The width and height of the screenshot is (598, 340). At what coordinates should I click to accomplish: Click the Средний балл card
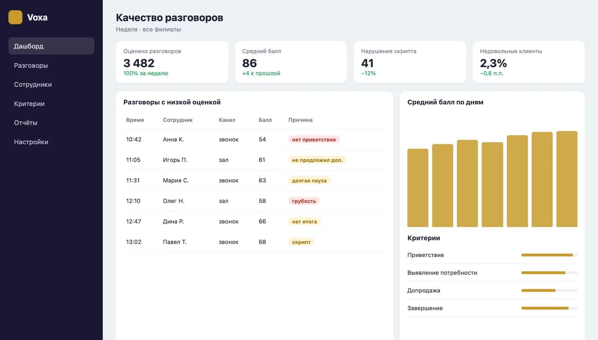291,62
